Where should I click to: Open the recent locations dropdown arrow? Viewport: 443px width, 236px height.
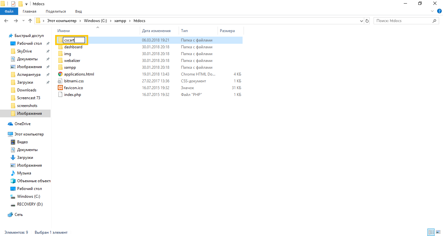tap(23, 21)
